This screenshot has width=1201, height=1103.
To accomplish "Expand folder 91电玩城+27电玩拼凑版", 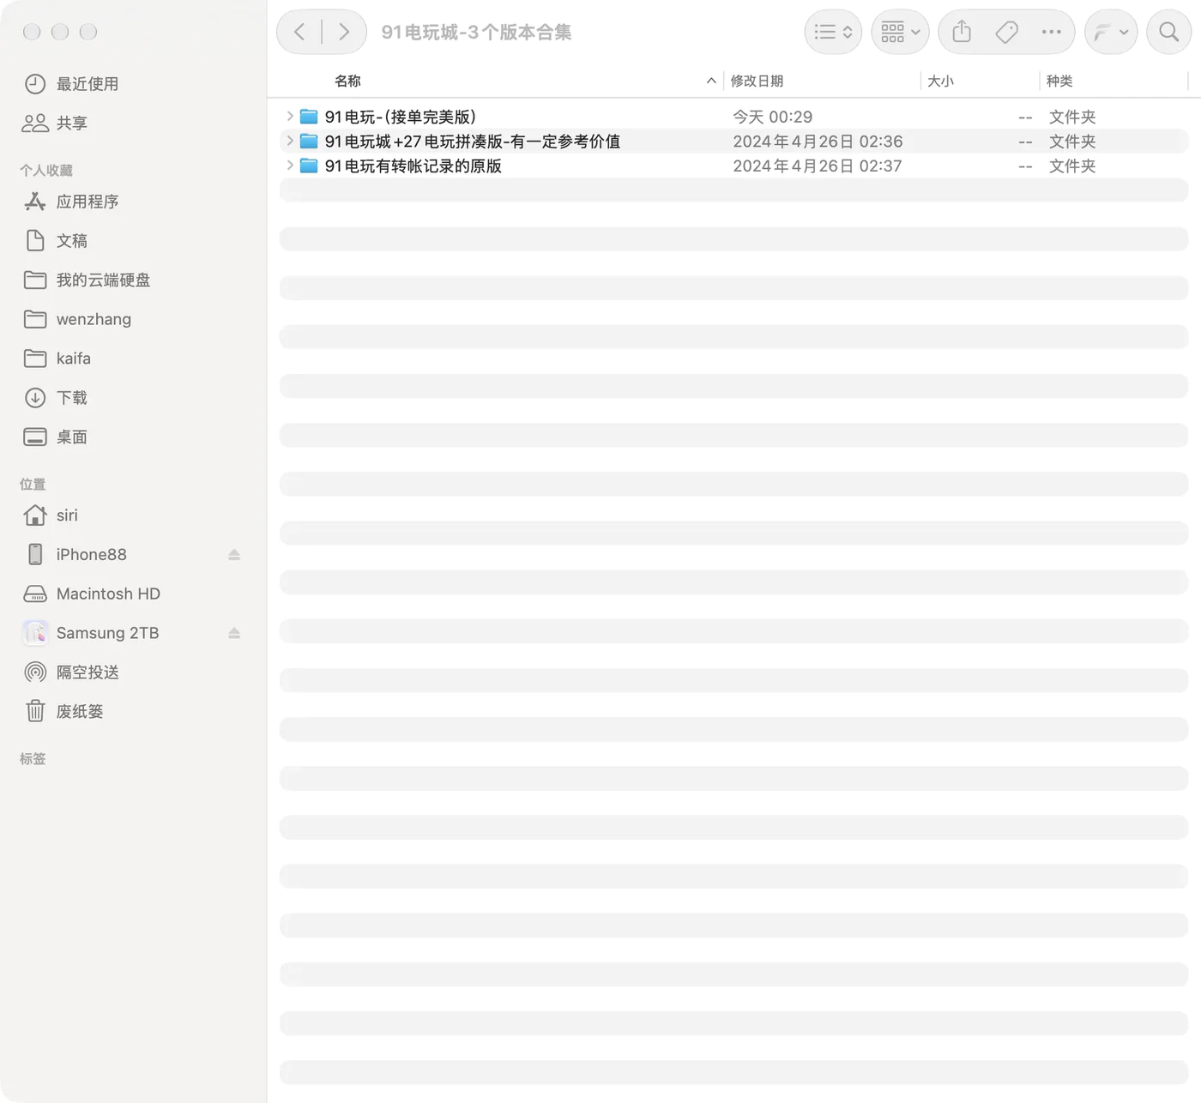I will 290,141.
